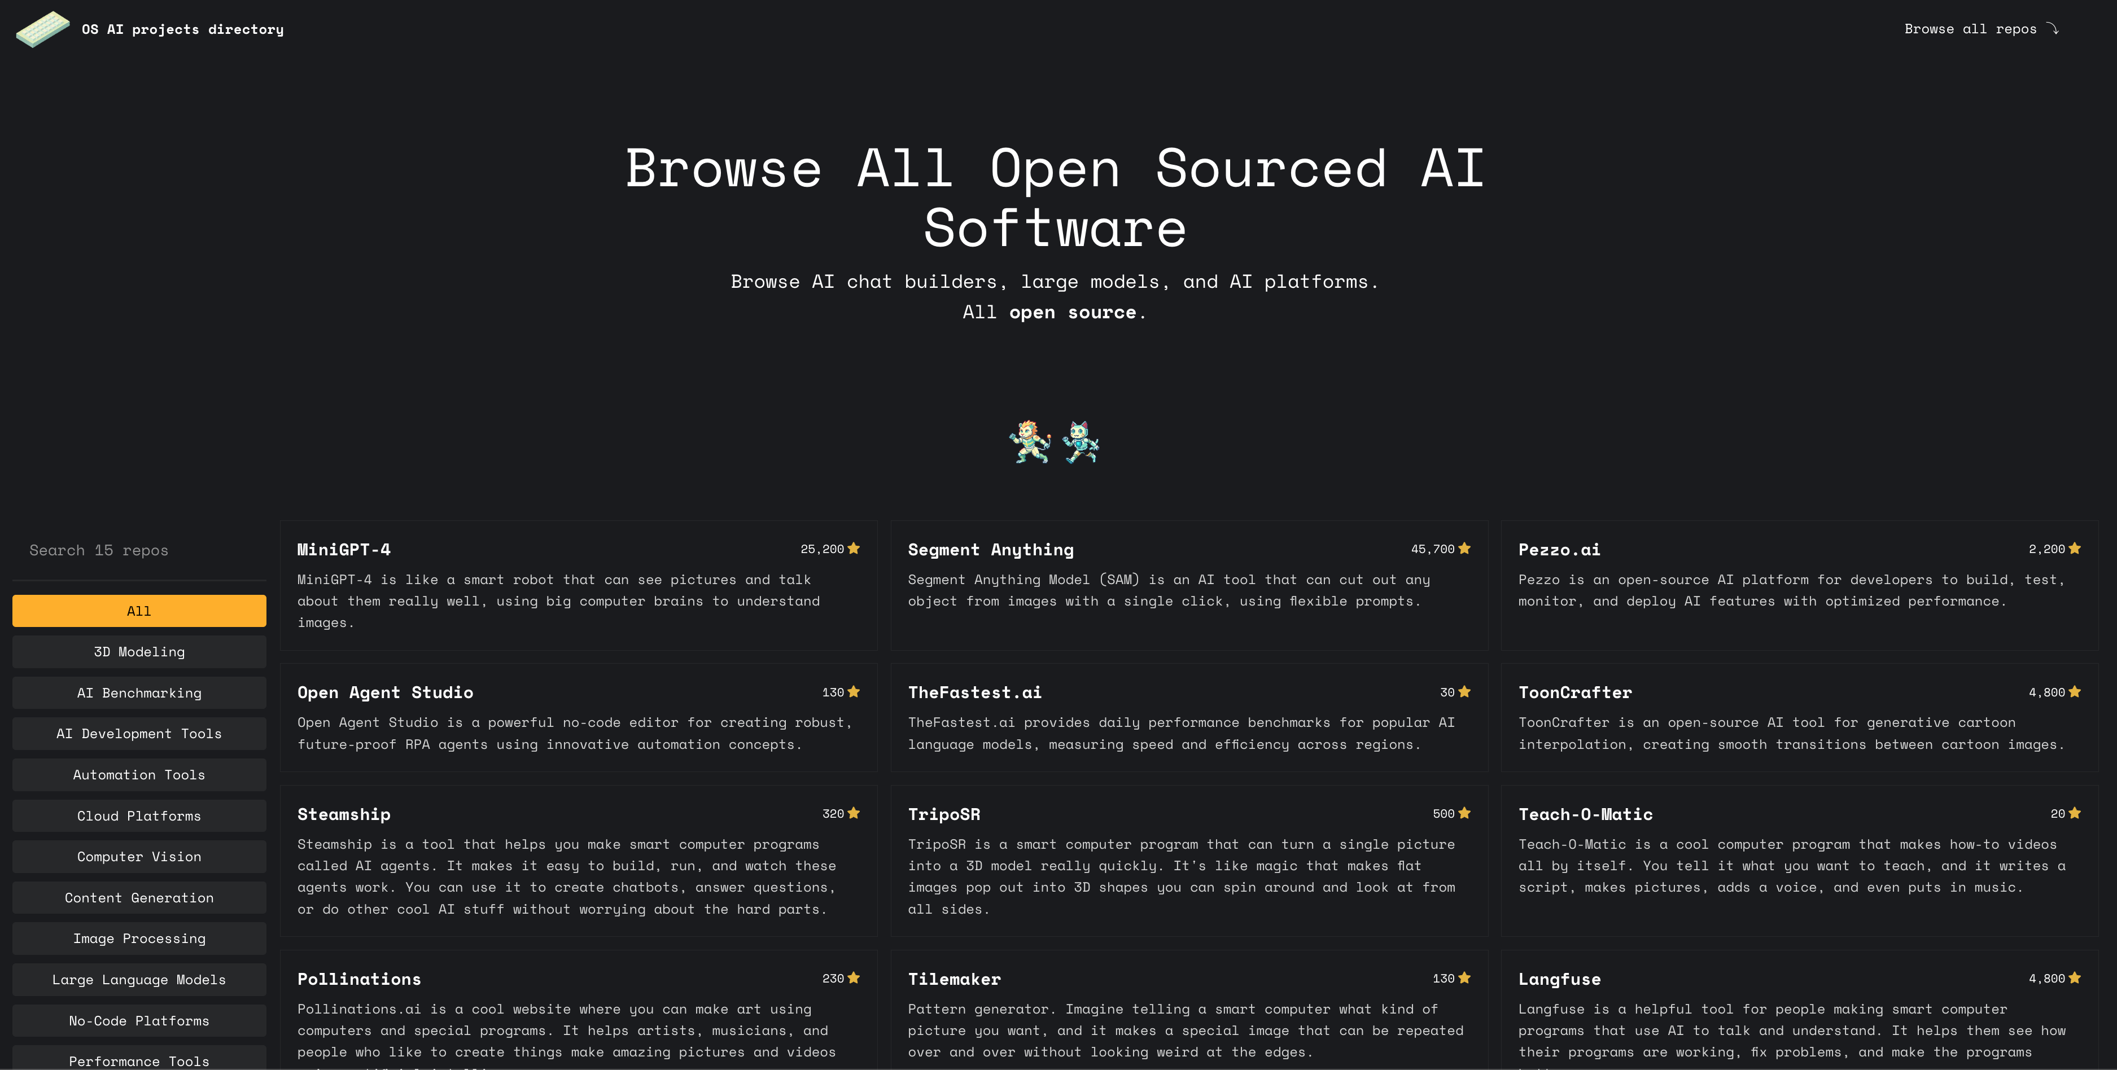Screen dimensions: 2117x1070
Task: Open the TheFastest.ai project title
Action: 975,693
